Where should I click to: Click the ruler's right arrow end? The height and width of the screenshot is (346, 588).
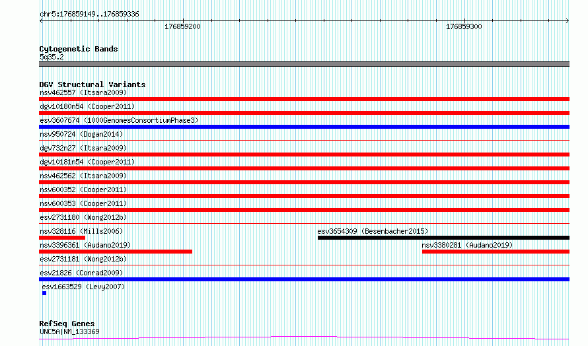click(568, 20)
